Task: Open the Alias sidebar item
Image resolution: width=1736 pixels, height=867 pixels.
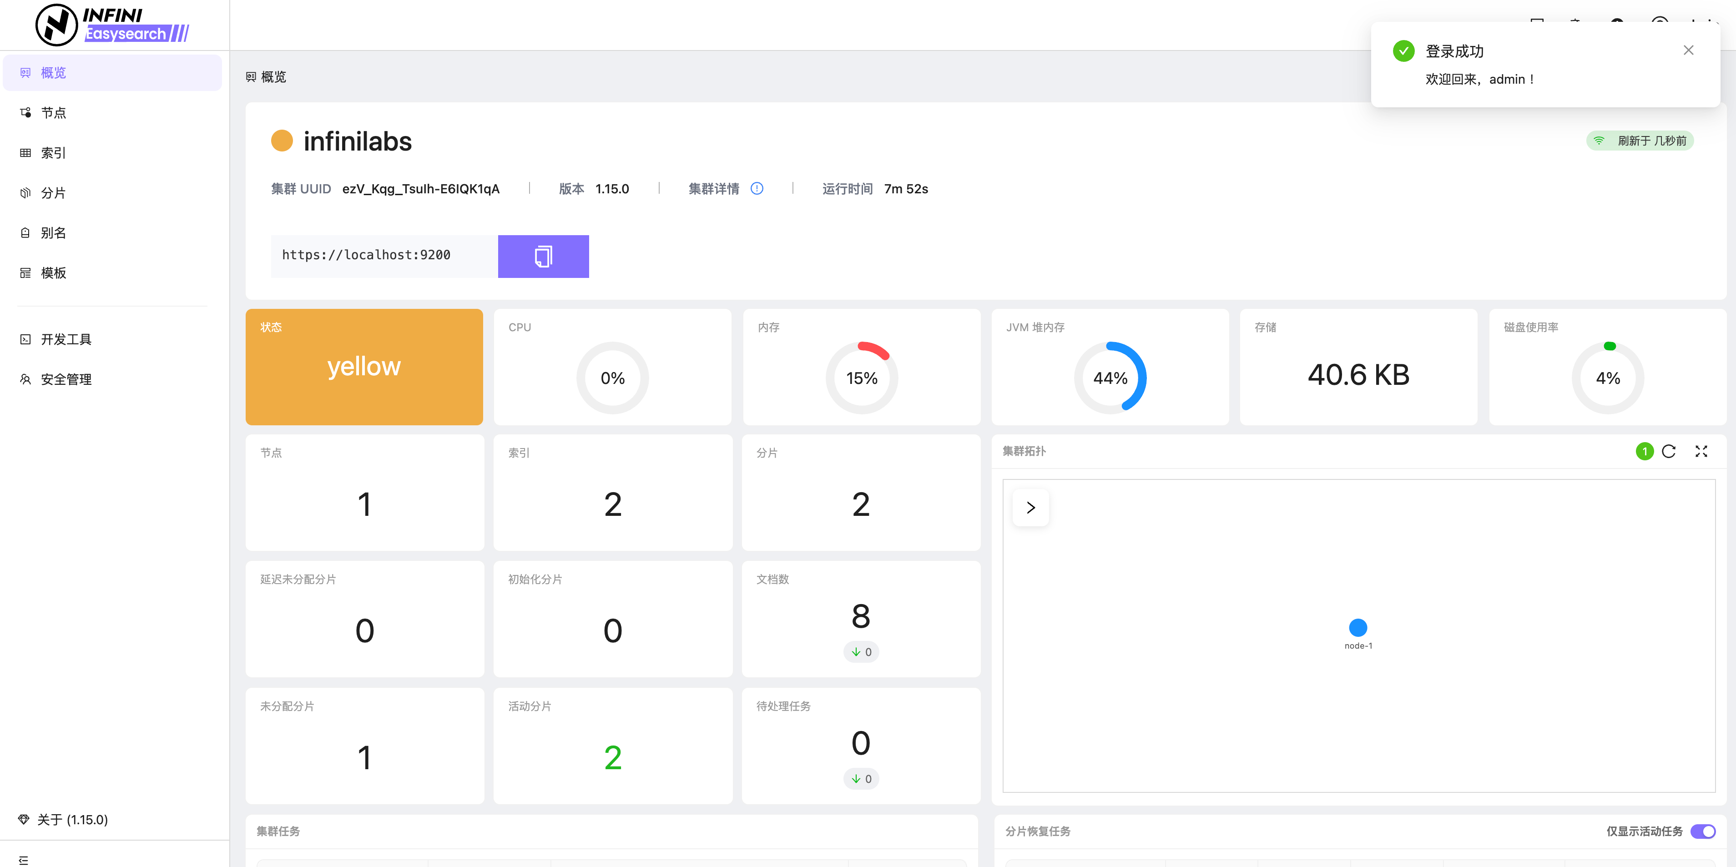Action: click(53, 233)
